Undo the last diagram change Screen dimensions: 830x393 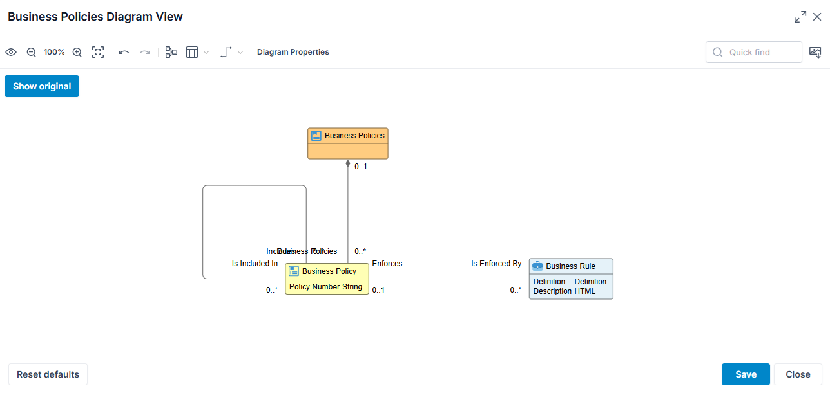[x=124, y=52]
